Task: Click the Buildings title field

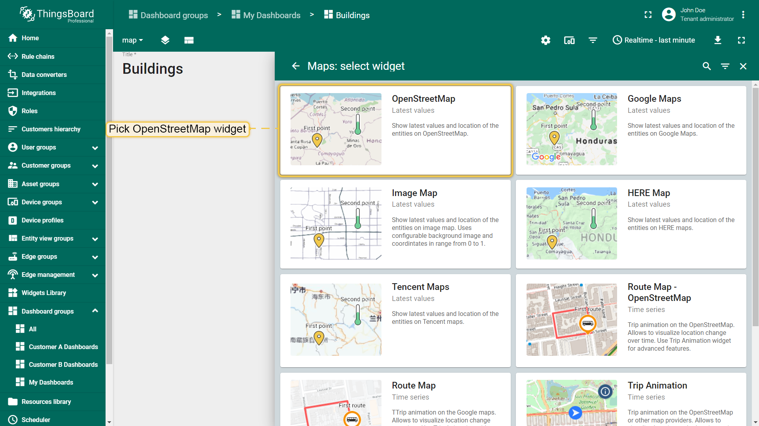Action: (194, 69)
